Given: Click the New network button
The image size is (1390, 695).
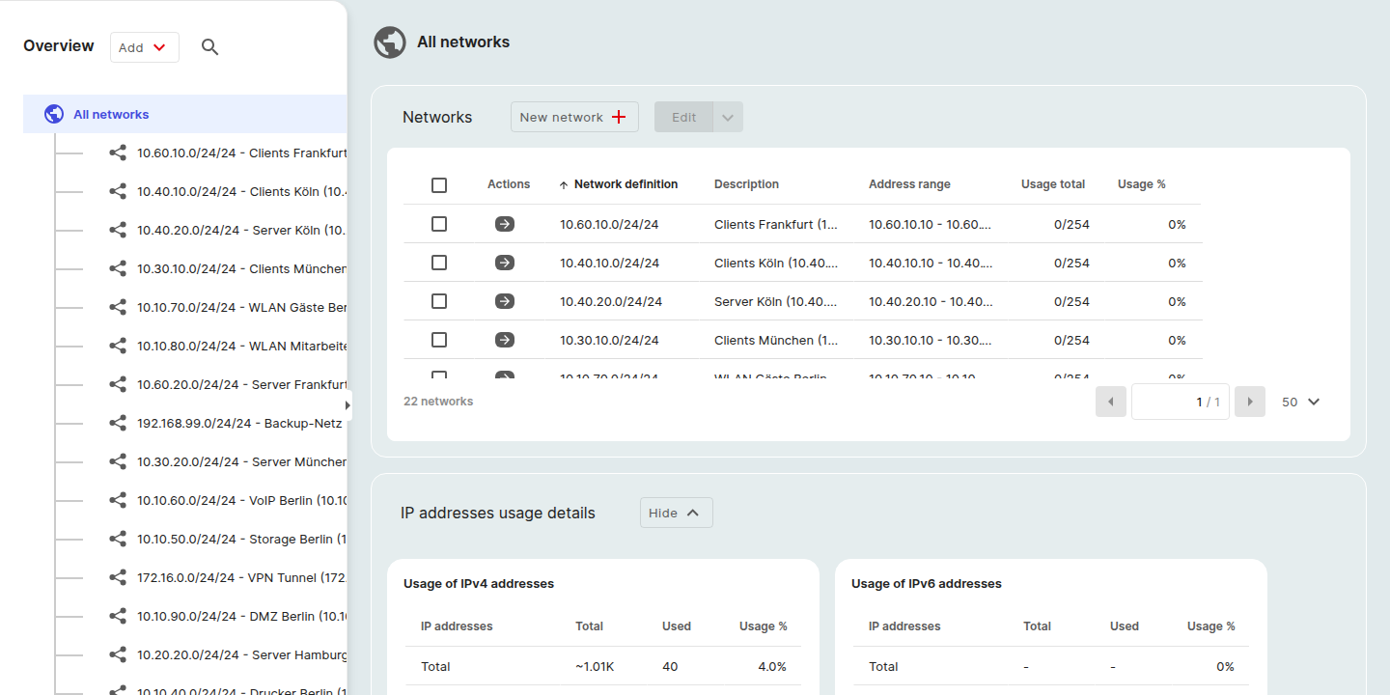Looking at the screenshot, I should pyautogui.click(x=574, y=117).
